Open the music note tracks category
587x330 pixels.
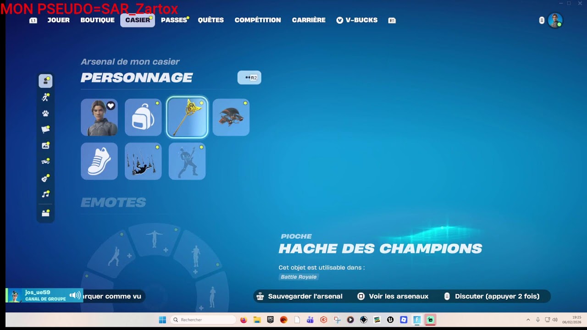45,194
